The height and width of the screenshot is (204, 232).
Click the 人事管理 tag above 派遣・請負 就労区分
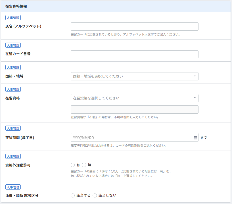point(13,187)
